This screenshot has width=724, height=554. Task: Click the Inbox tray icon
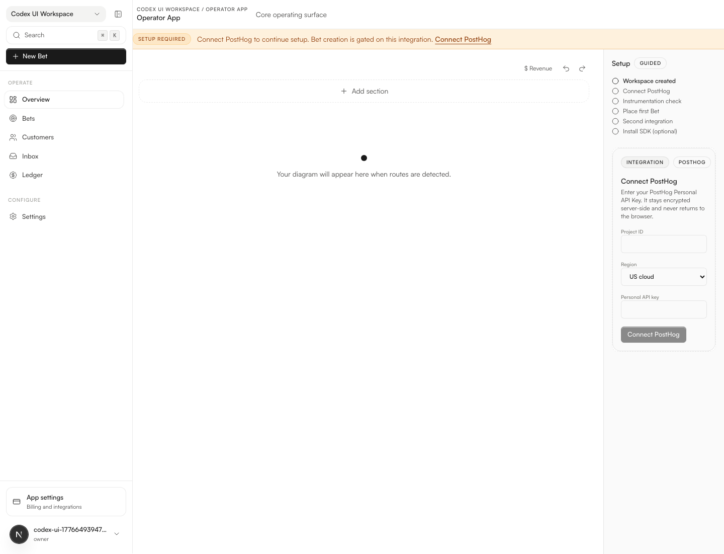pos(14,156)
